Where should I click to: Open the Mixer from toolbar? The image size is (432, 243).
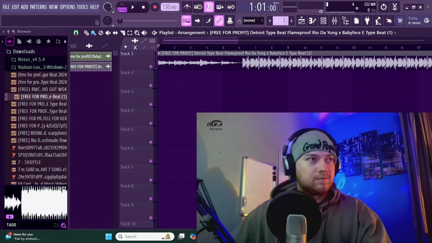point(334,21)
